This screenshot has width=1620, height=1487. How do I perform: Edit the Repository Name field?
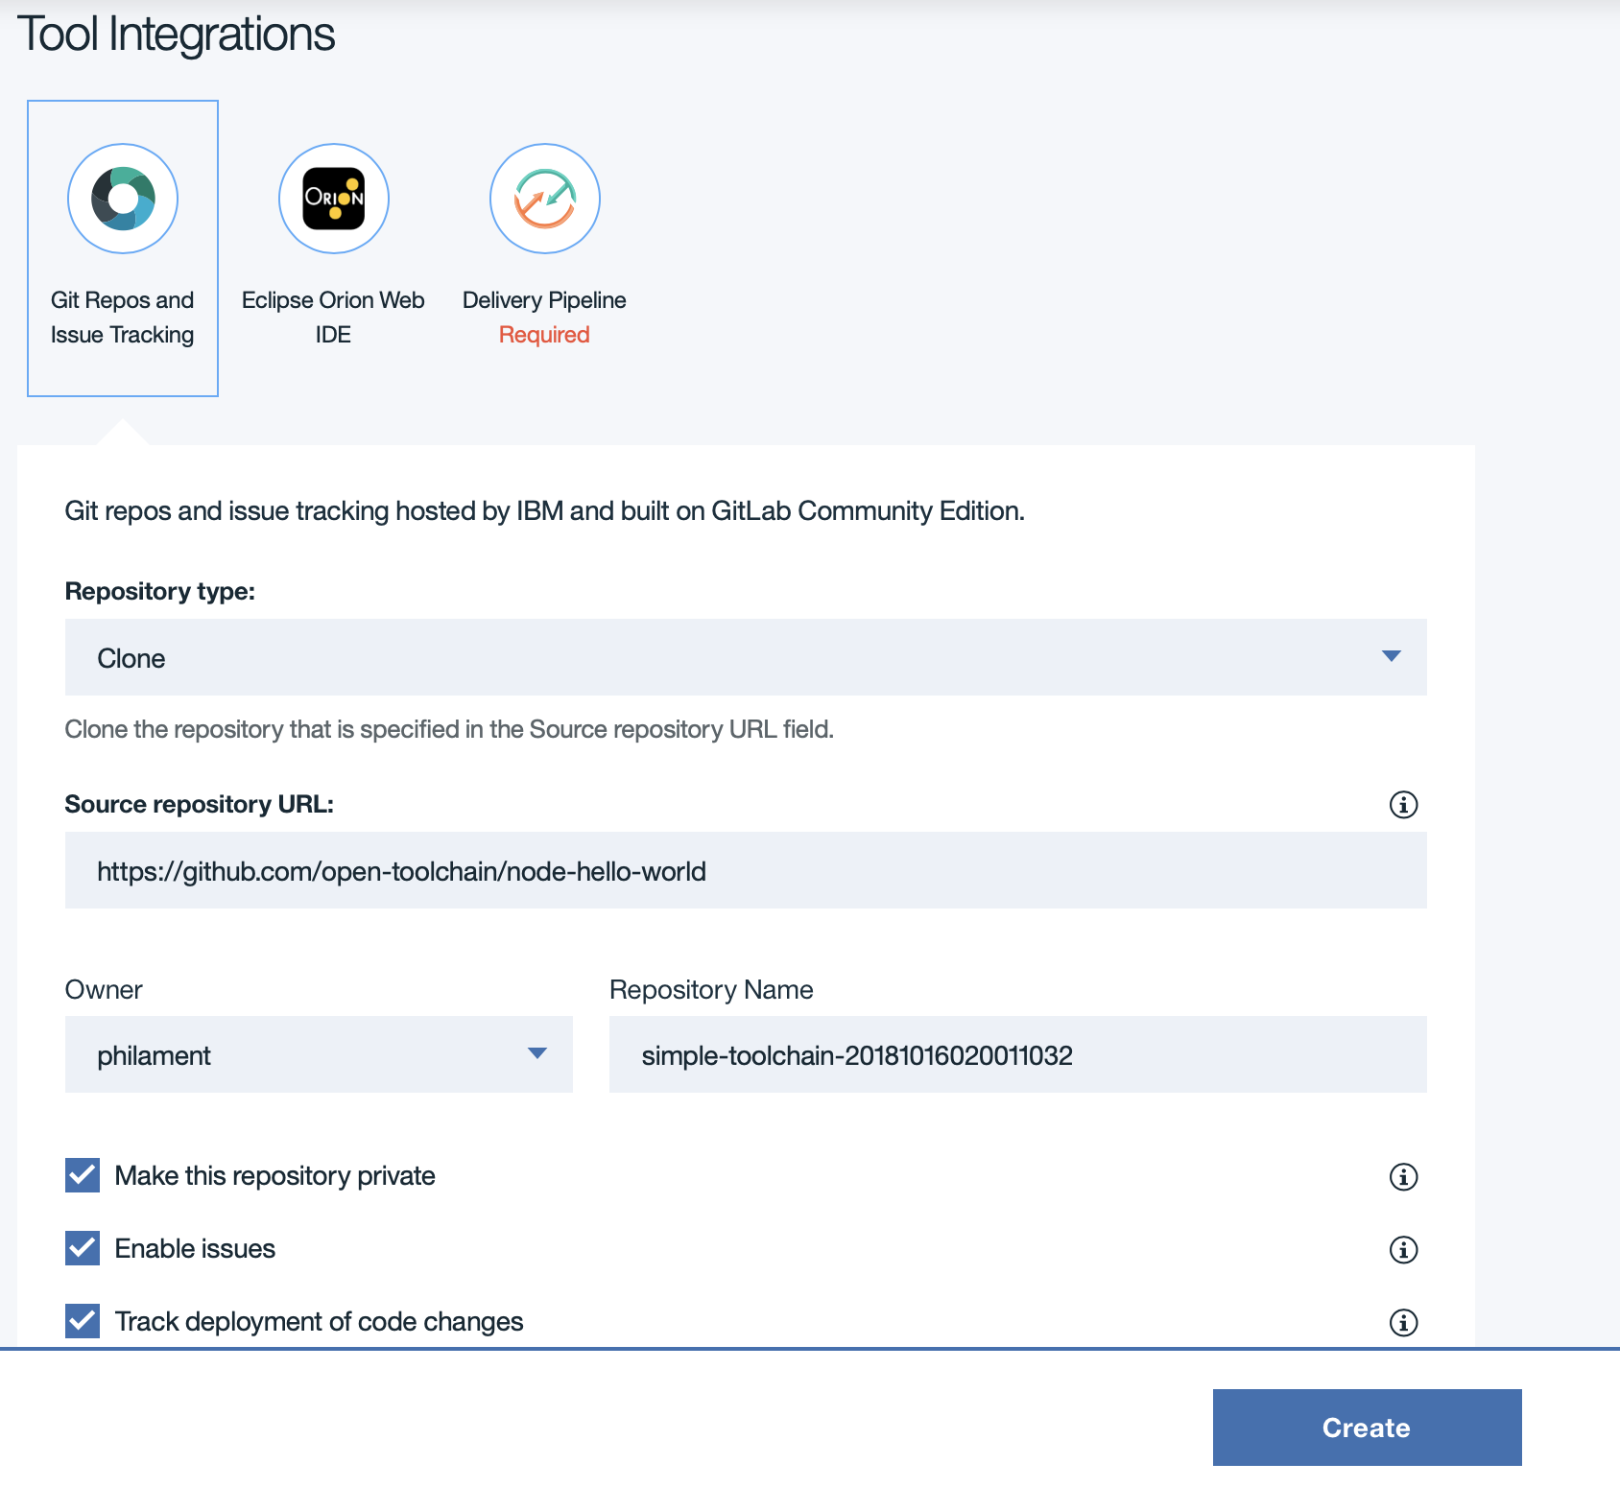[x=1017, y=1054]
